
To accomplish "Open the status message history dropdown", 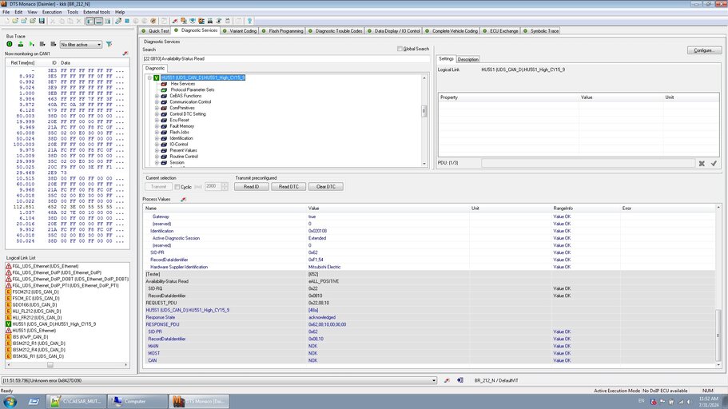I will (434, 381).
